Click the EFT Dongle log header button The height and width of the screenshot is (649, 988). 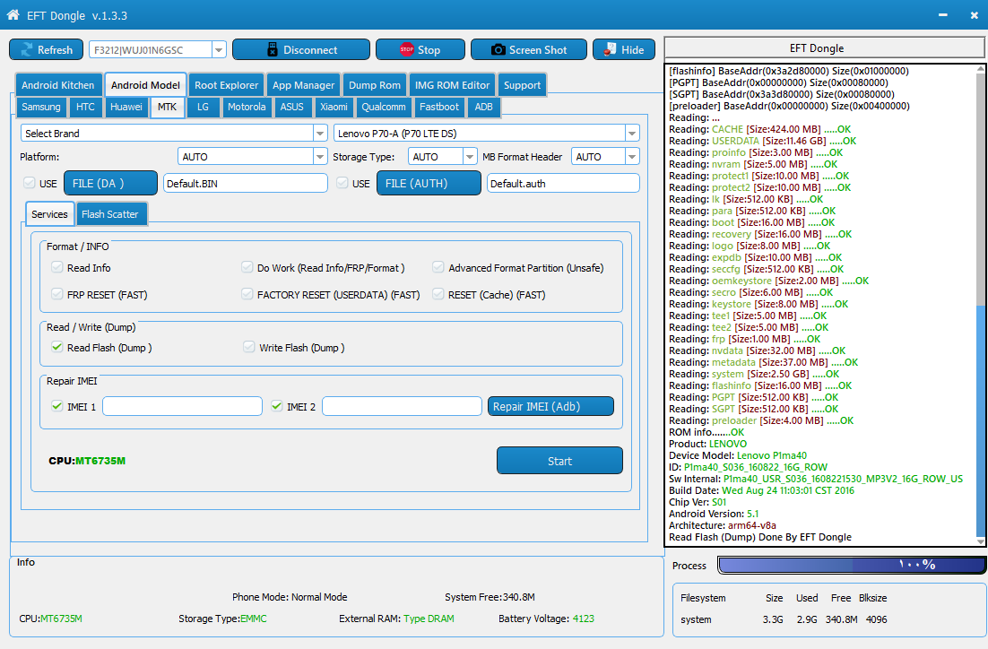[x=825, y=48]
